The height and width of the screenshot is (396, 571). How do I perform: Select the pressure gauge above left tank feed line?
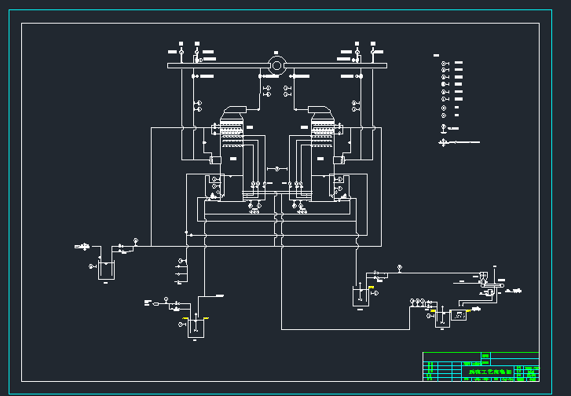point(136,240)
